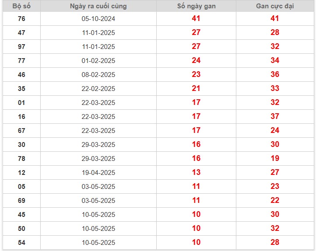Click the 'Gan cực đại' column header
This screenshot has height=251, width=316.
click(x=274, y=6)
